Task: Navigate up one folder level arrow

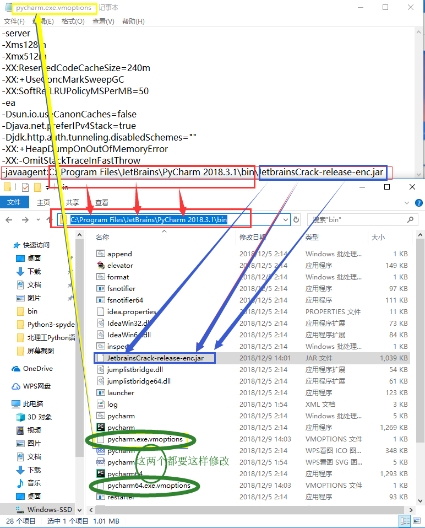Action: [50, 220]
